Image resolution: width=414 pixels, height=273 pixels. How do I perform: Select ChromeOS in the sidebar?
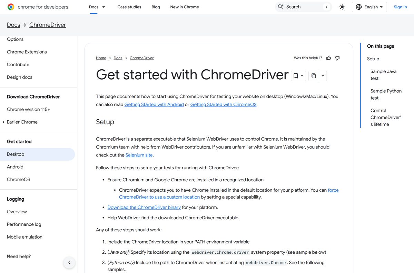click(19, 180)
